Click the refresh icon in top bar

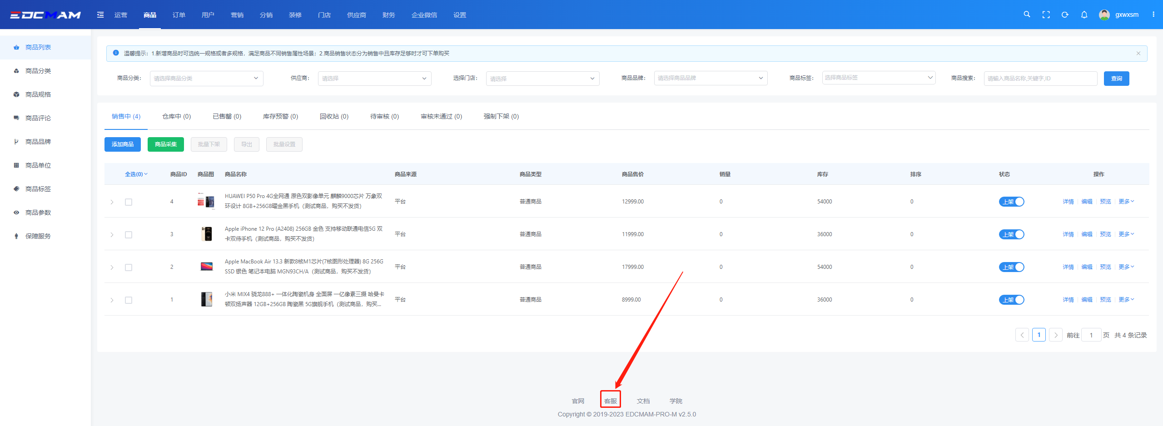click(1065, 15)
